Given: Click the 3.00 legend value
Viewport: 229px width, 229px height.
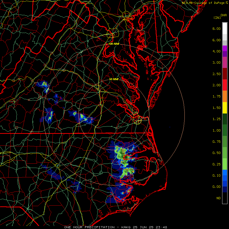Looking at the screenshot, I should 217,63.
